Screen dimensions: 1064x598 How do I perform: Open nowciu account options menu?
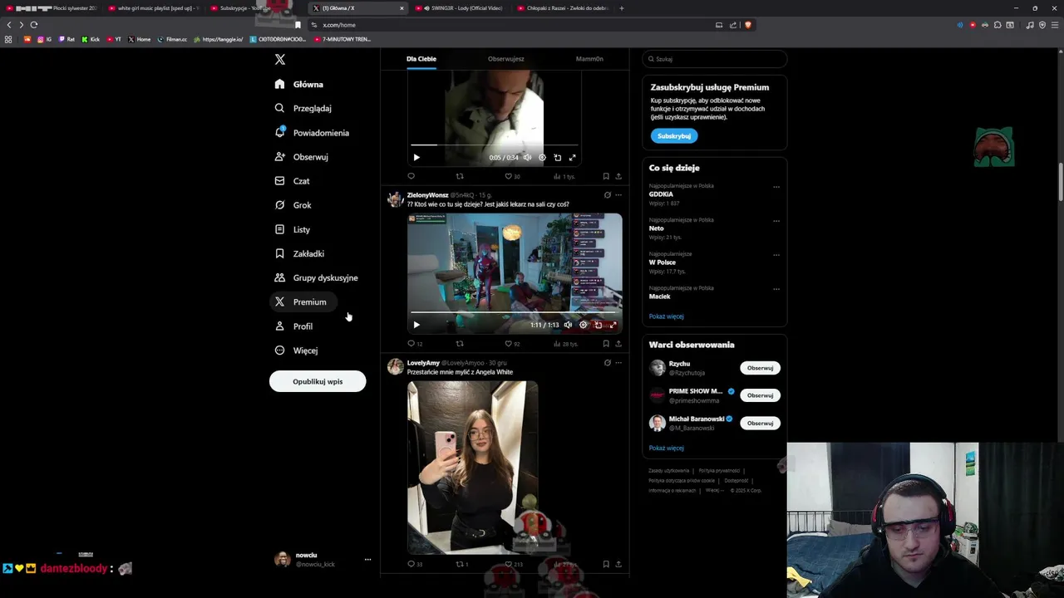tap(367, 560)
